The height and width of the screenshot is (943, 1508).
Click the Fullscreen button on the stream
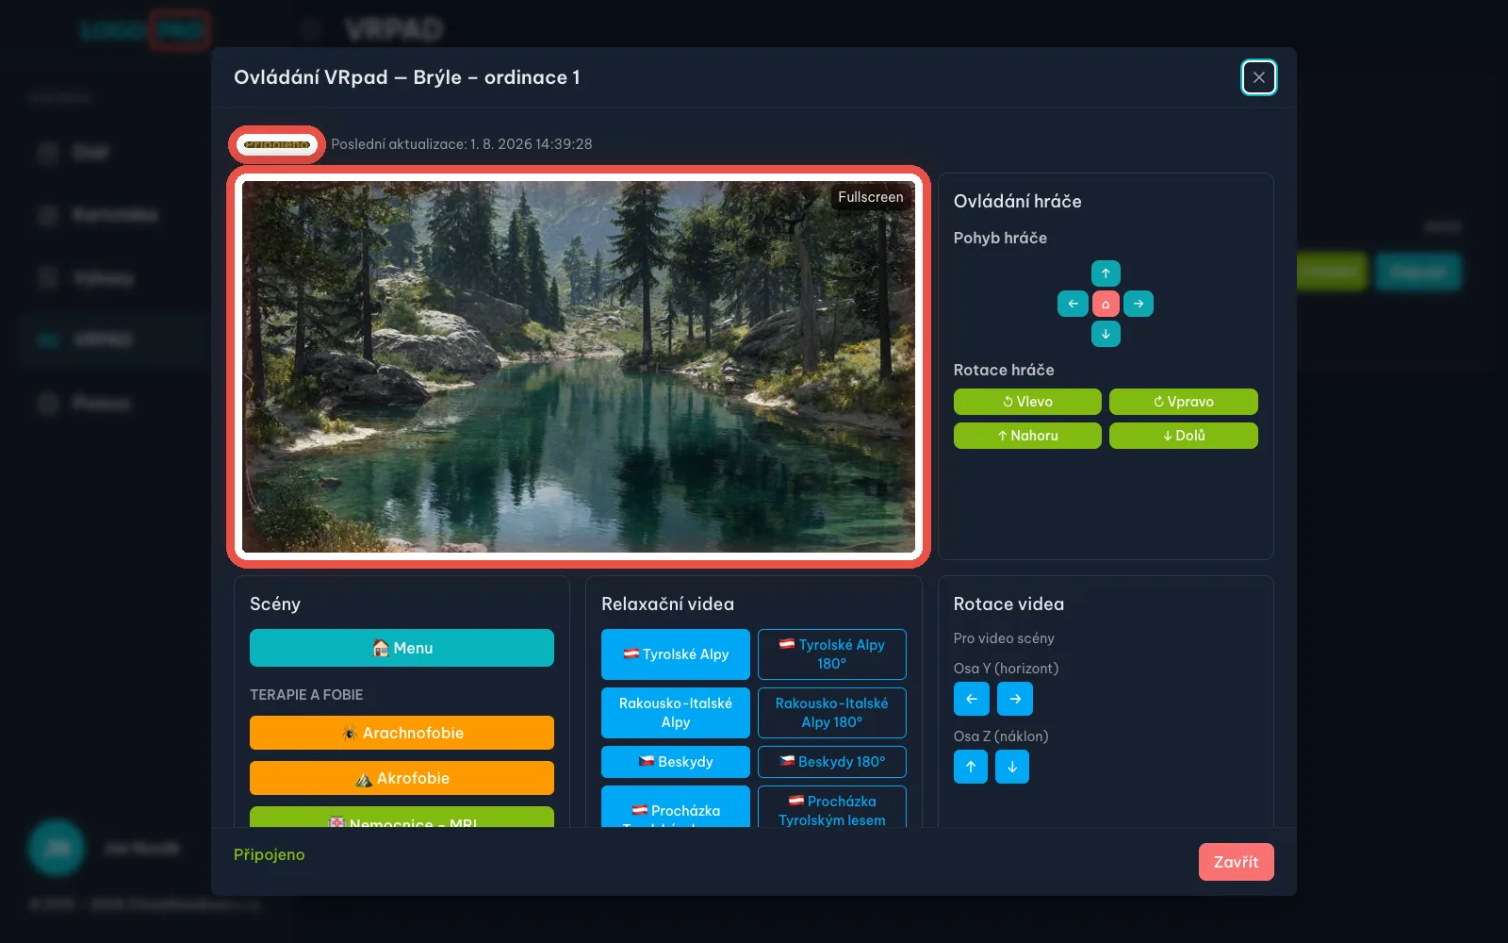coord(871,197)
